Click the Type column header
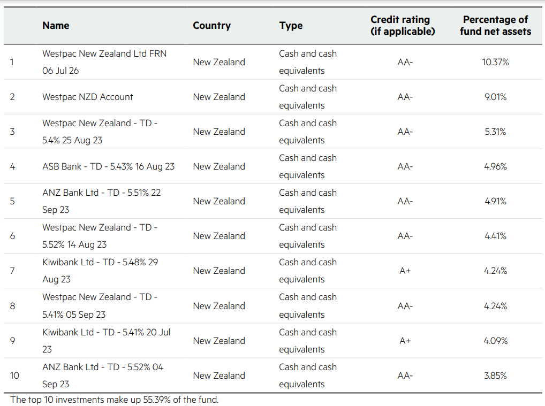 tap(291, 26)
